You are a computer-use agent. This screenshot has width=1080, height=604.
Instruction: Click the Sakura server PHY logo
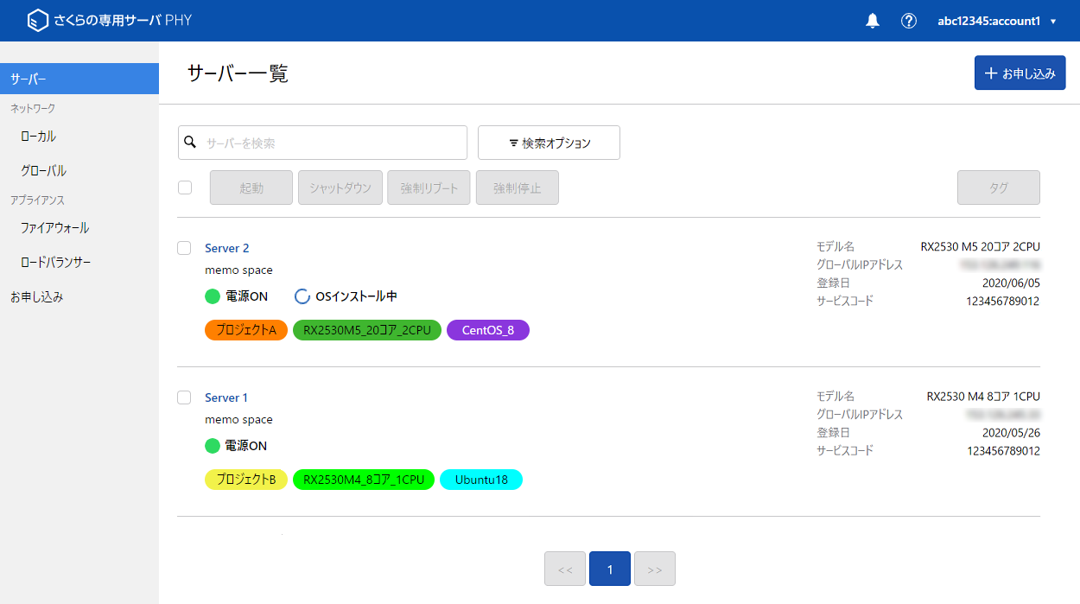[x=109, y=21]
